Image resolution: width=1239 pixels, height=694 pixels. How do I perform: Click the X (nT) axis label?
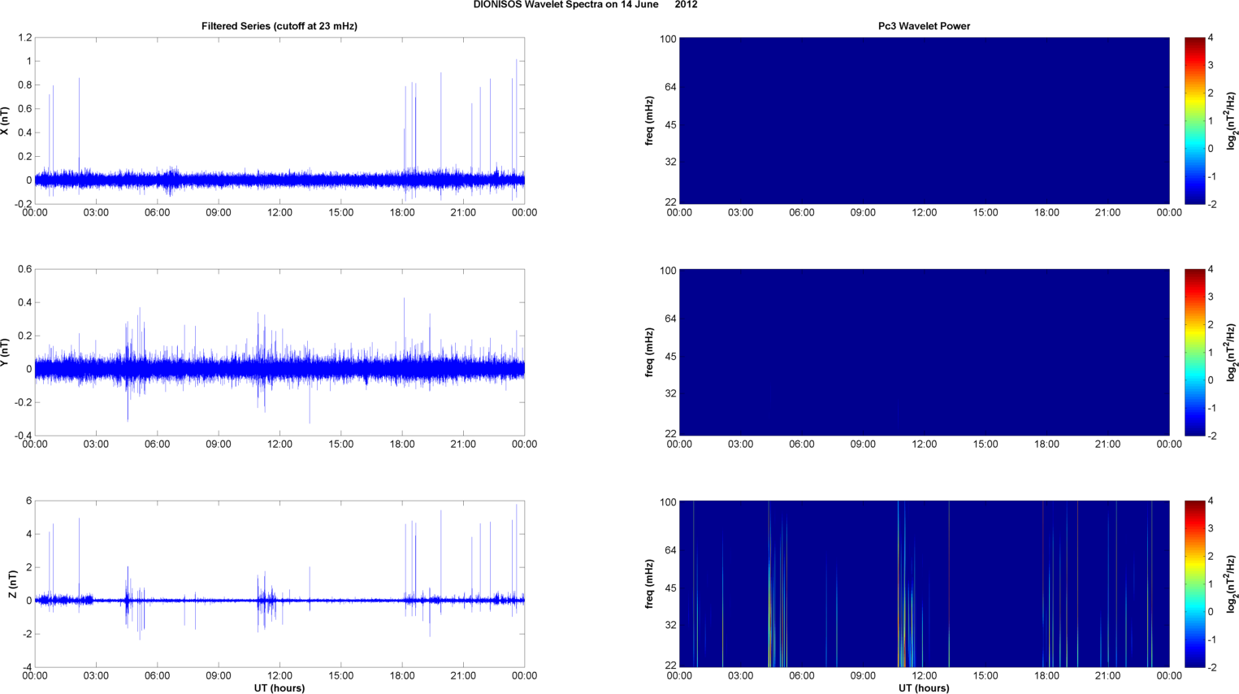click(x=5, y=120)
